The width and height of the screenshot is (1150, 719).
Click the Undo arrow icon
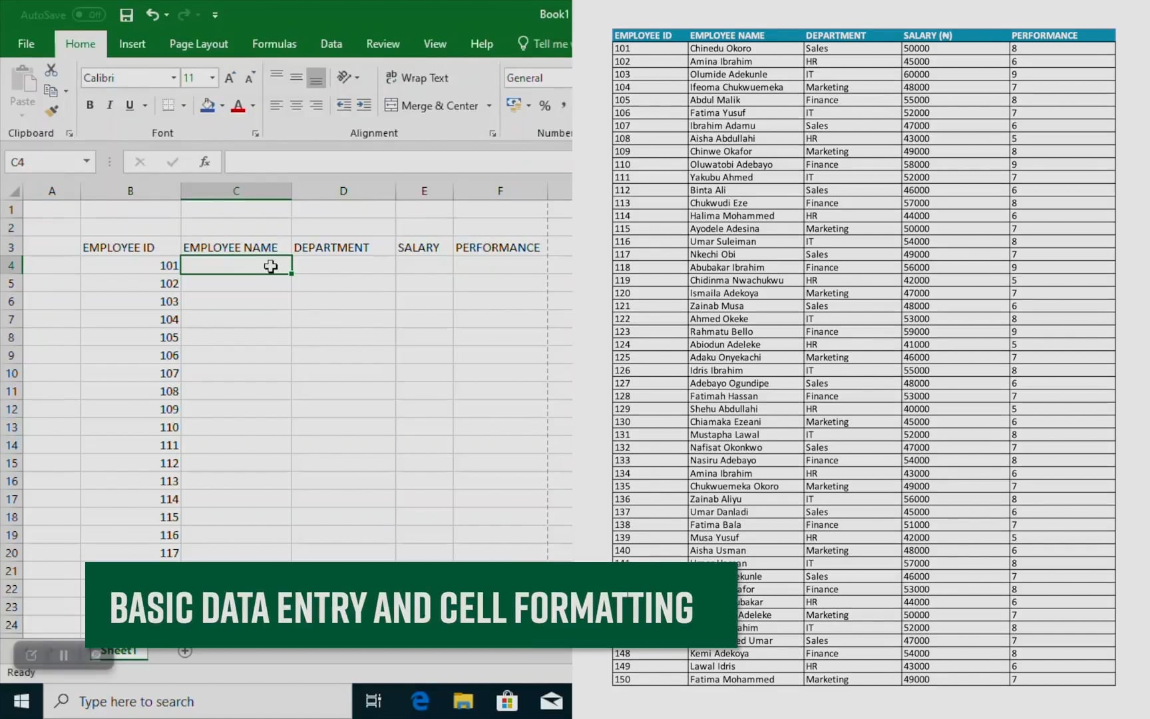click(152, 15)
